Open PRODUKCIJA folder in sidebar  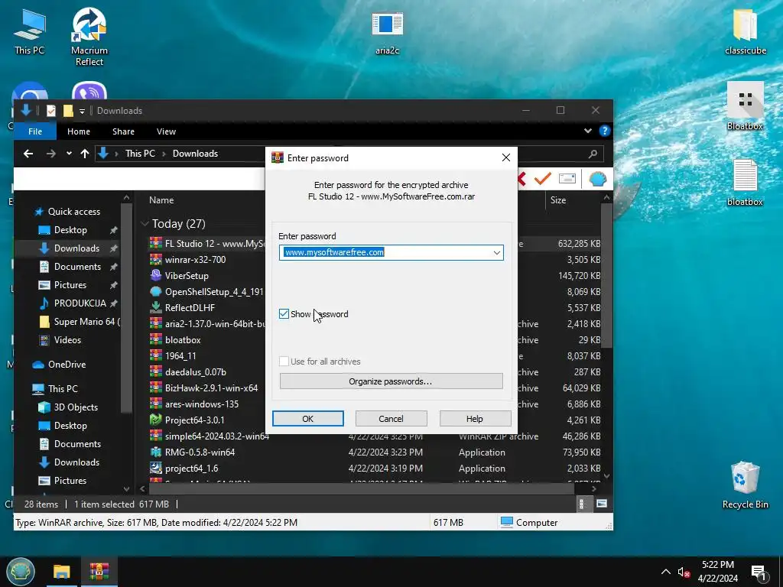(x=80, y=303)
